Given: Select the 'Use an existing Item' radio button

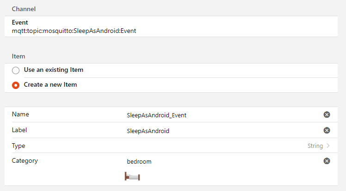Looking at the screenshot, I should point(16,70).
